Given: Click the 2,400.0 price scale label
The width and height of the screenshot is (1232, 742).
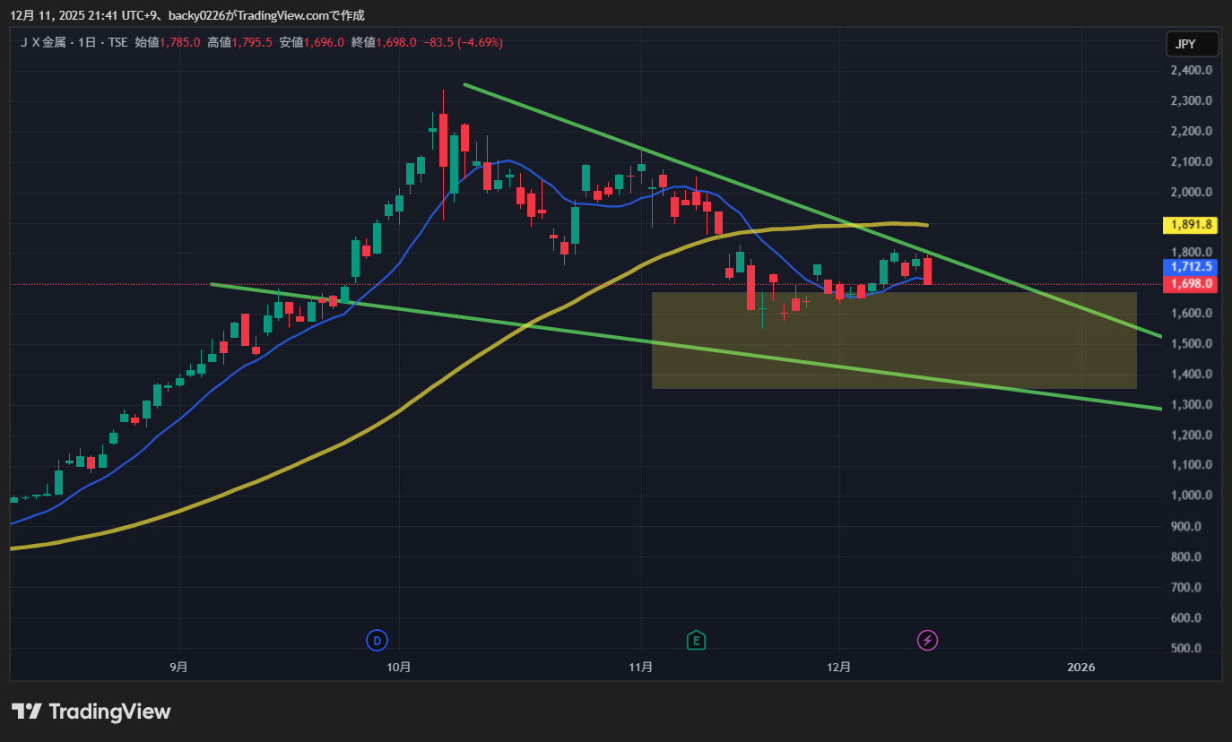Looking at the screenshot, I should 1191,70.
